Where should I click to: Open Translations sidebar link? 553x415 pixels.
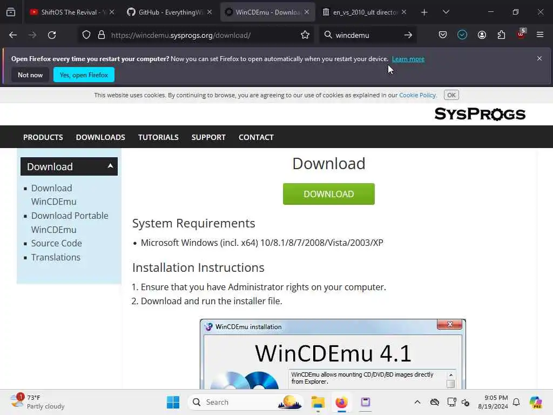[x=56, y=257]
